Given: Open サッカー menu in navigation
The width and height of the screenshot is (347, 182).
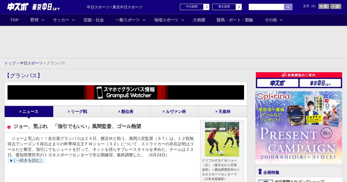Looking at the screenshot, I should [x=61, y=20].
